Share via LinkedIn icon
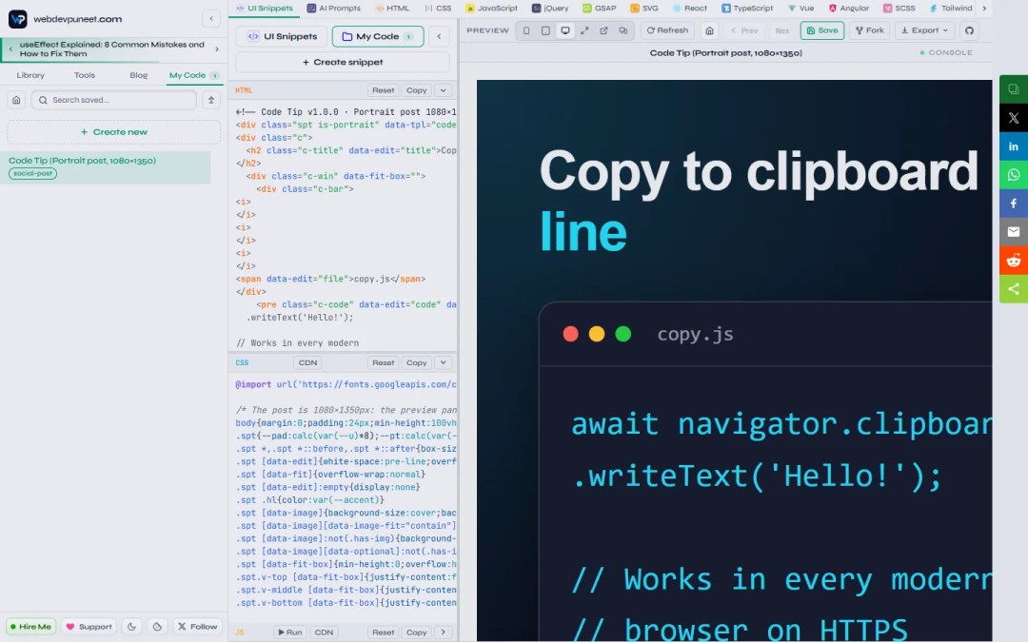 (1014, 146)
